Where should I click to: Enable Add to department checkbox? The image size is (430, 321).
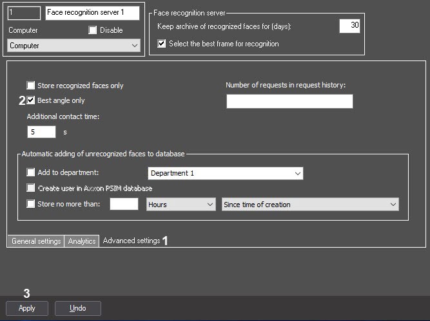point(31,172)
